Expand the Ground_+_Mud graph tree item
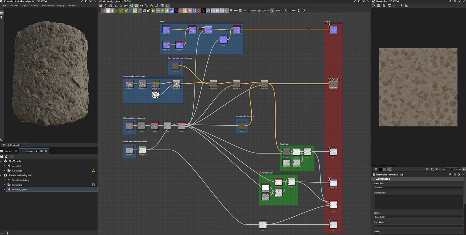The image size is (466, 235). (4, 190)
